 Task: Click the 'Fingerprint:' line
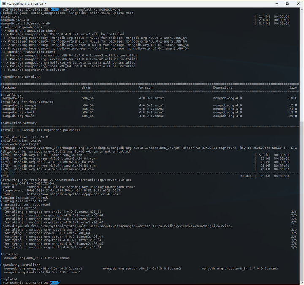[x=61, y=191]
